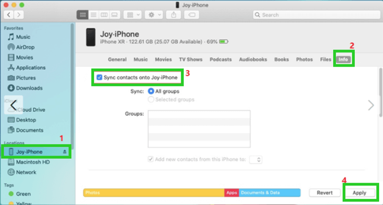The image size is (383, 205).
Task: Switch to the General tab
Action: (x=117, y=60)
